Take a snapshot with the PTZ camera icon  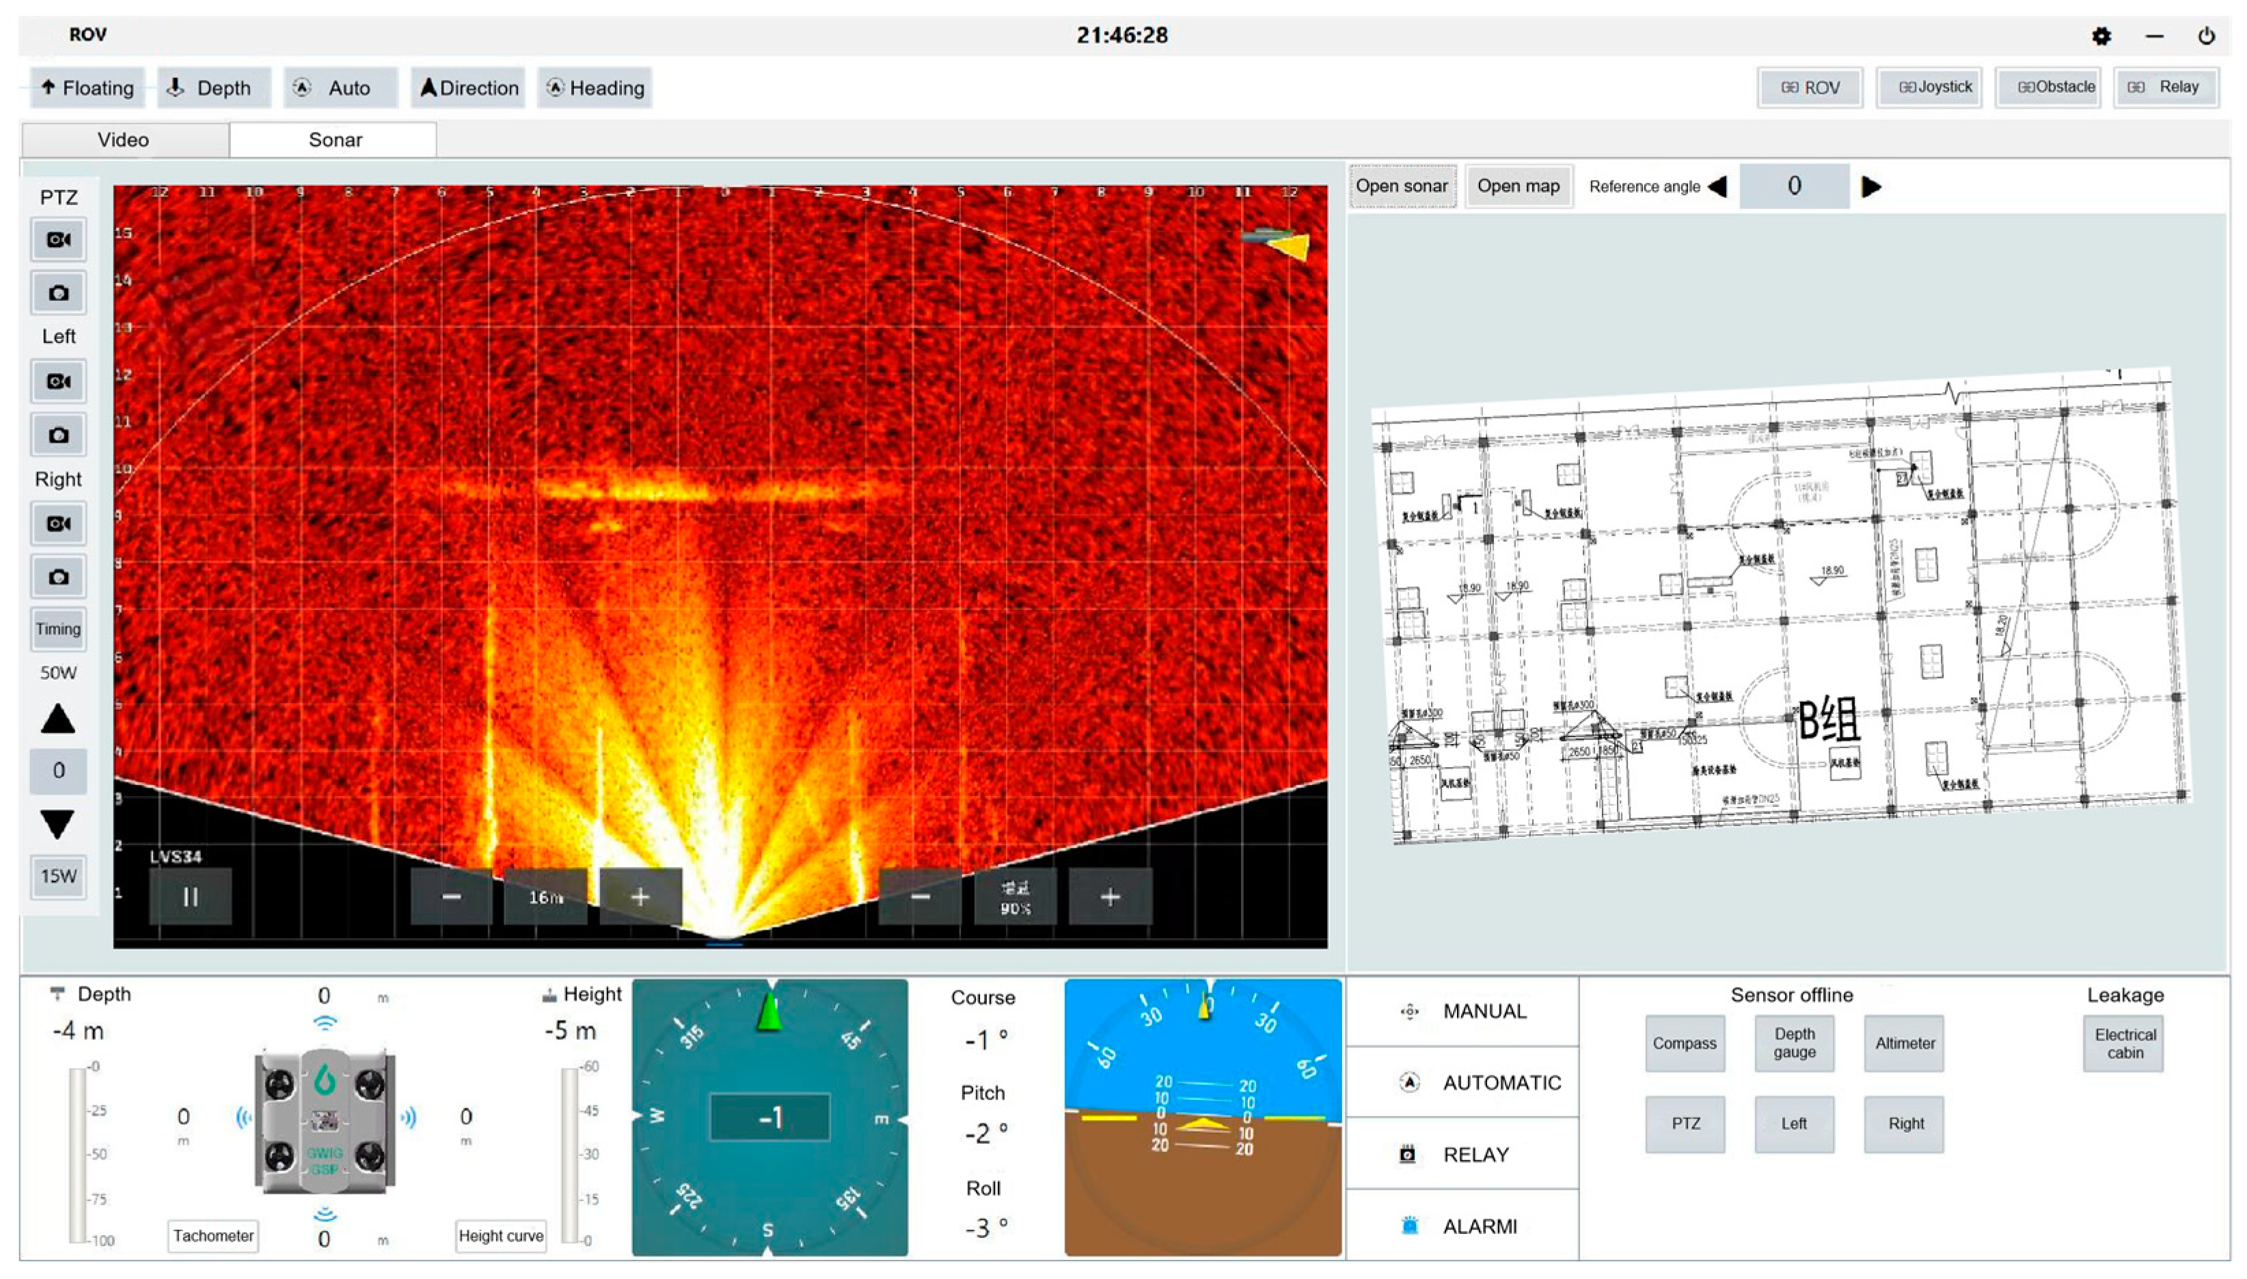tap(58, 293)
